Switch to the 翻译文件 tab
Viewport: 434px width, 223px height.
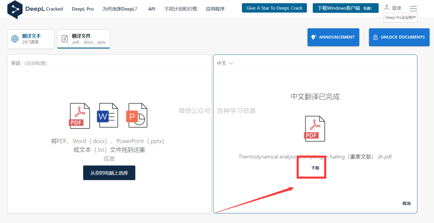84,39
